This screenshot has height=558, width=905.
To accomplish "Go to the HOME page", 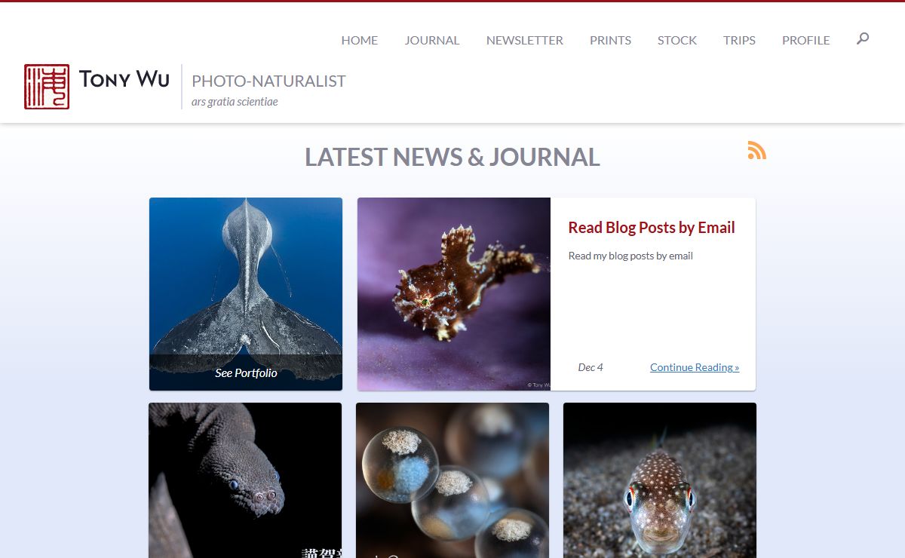I will (x=360, y=41).
